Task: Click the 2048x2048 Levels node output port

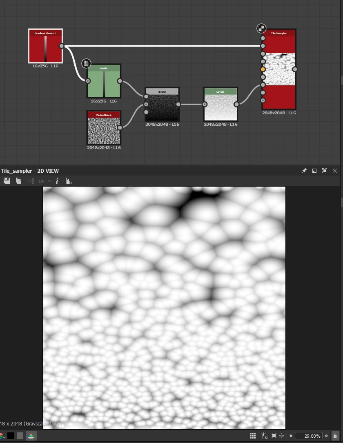Action: [236, 104]
